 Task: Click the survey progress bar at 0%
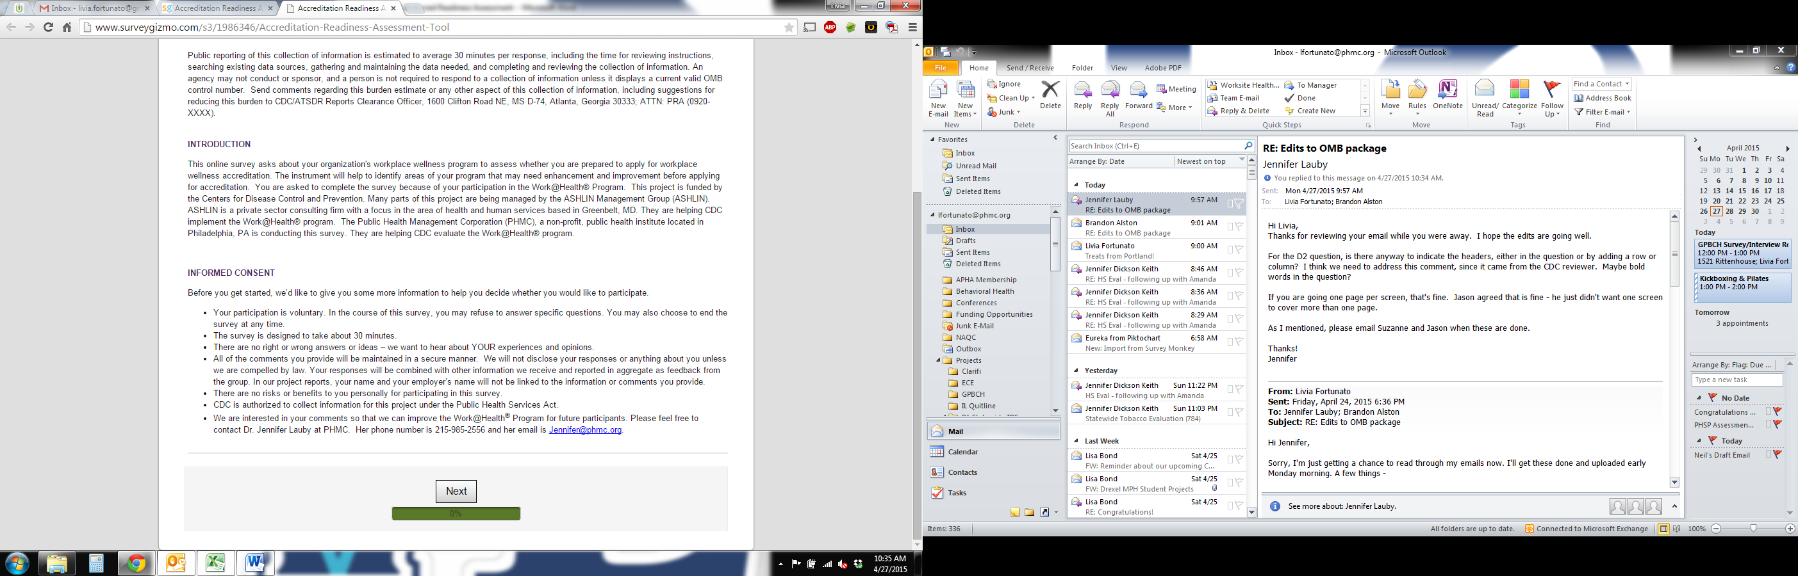tap(456, 513)
